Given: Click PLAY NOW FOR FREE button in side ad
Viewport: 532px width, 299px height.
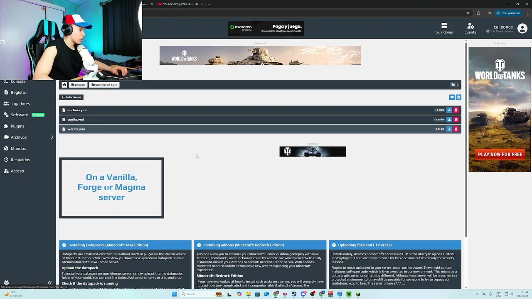Looking at the screenshot, I should (500, 154).
